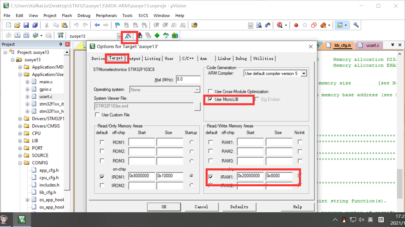The height and width of the screenshot is (227, 405).
Task: Toggle Use Cross-Module Optimization checkbox
Action: (x=210, y=92)
